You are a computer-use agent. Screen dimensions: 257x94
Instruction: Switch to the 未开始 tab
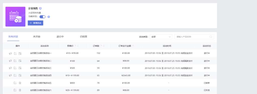pos(37,37)
